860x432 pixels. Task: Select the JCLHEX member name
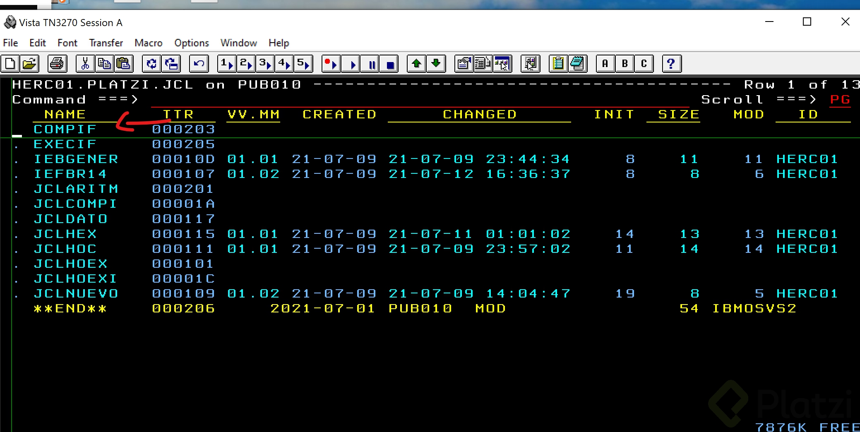pyautogui.click(x=65, y=234)
